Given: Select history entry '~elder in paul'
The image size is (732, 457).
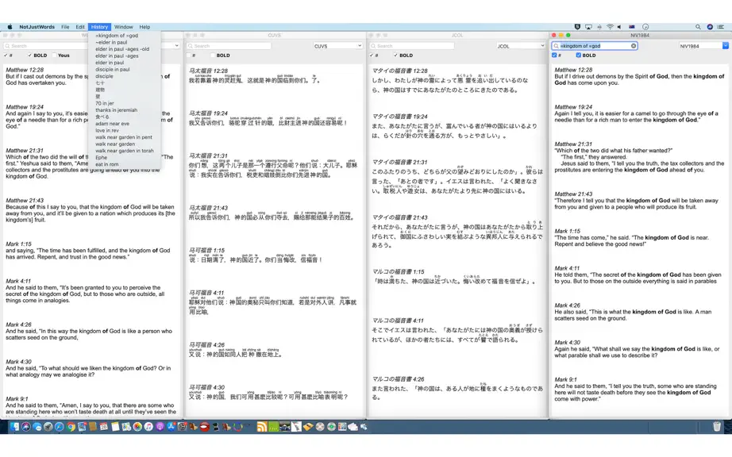Looking at the screenshot, I should [x=124, y=42].
